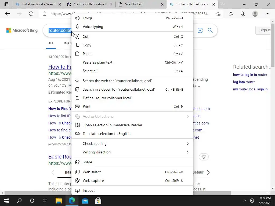275x206 pixels.
Task: Open File Explorer from taskbar
Action: coord(59,201)
